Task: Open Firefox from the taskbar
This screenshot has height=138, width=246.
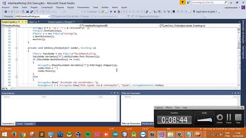Action: click(x=14, y=135)
